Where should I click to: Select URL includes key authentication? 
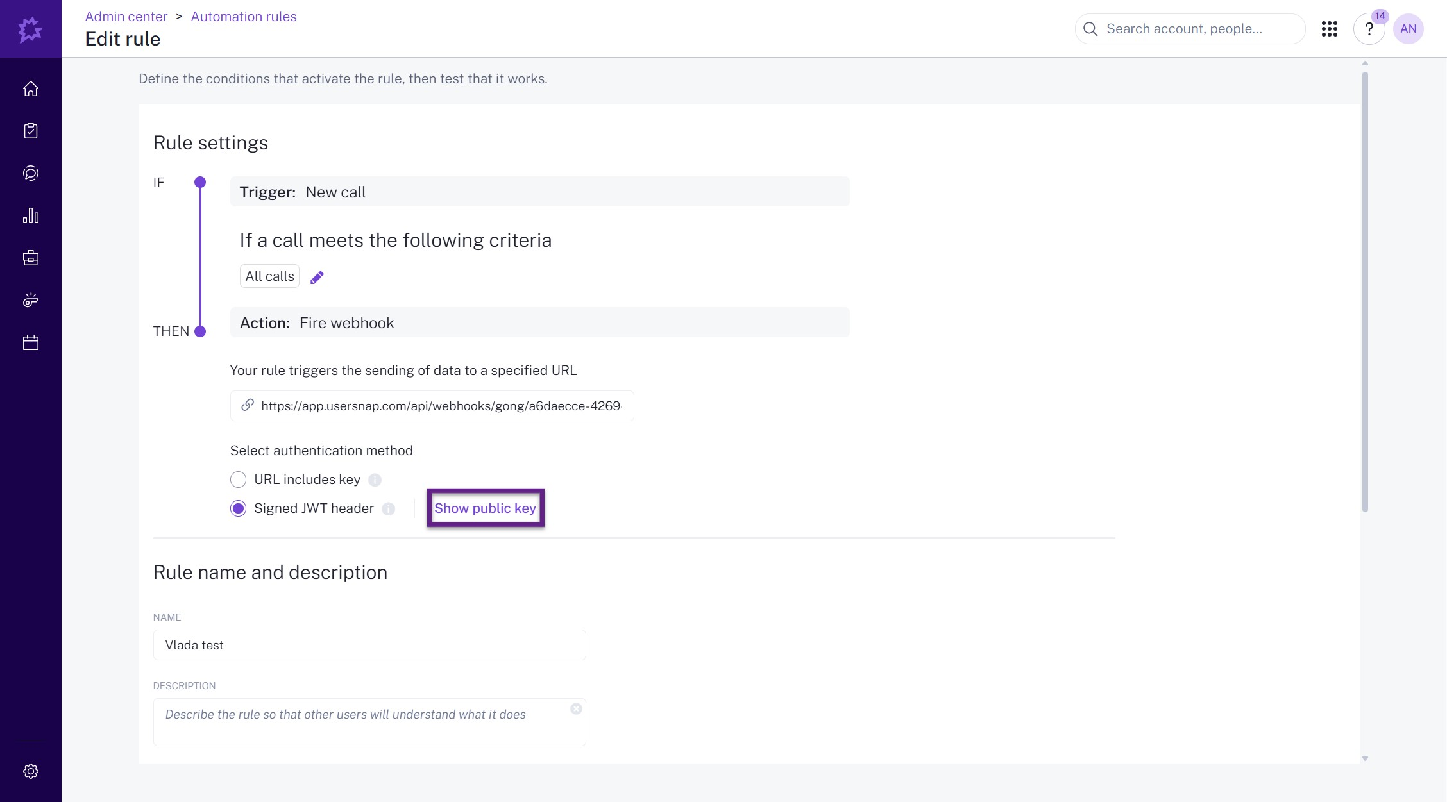click(x=238, y=480)
